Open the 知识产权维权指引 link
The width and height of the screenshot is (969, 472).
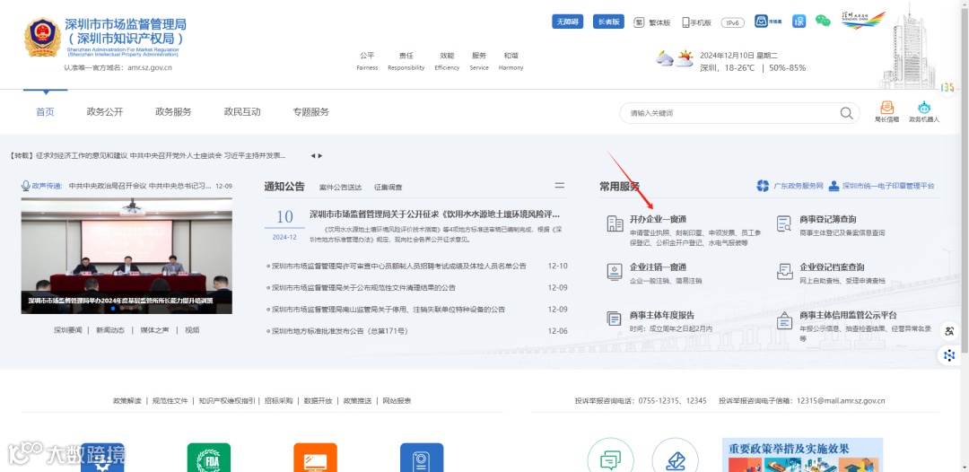pyautogui.click(x=227, y=401)
